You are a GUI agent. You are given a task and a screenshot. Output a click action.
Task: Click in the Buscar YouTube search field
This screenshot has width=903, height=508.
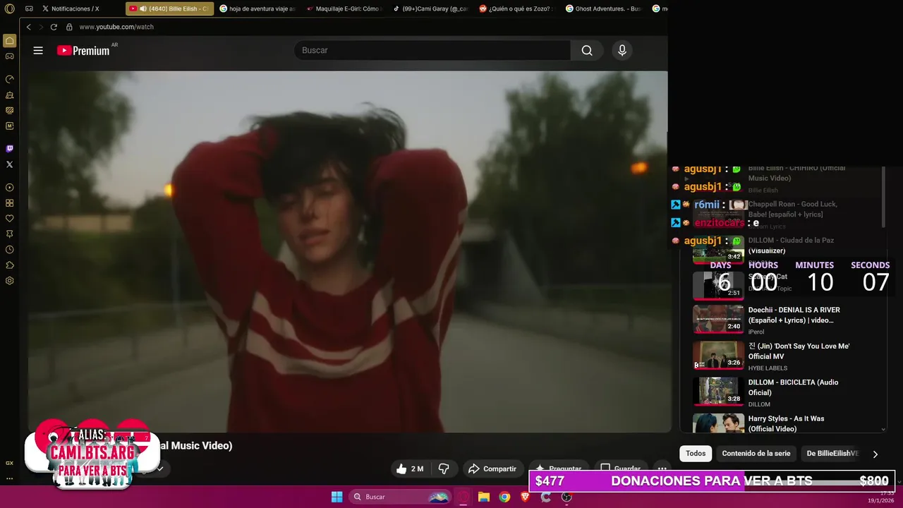click(432, 50)
